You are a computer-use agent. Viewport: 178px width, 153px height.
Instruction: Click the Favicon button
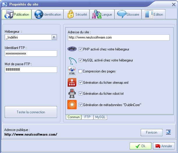pyautogui.click(x=151, y=132)
